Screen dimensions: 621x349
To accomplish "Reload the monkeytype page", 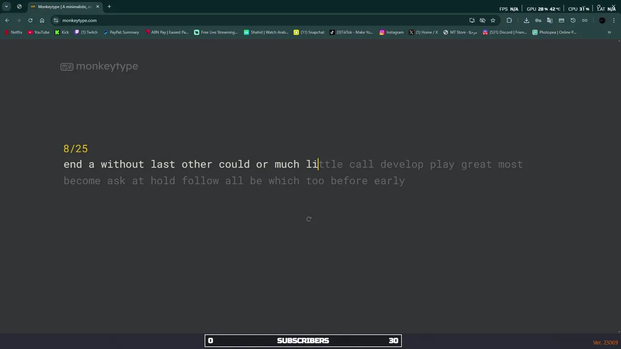I will pos(30,20).
